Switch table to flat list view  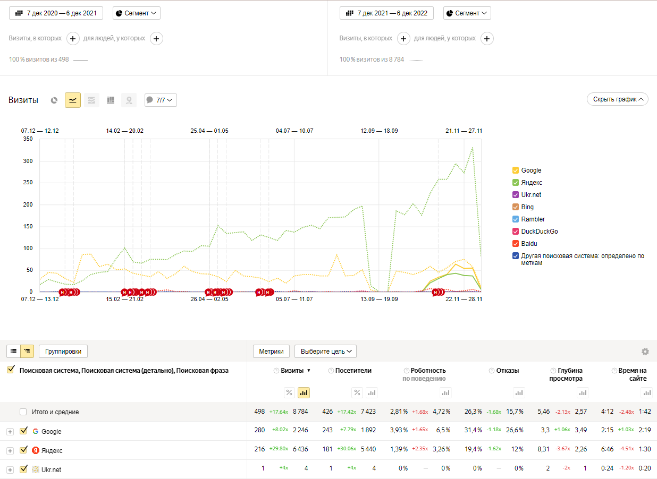(x=14, y=351)
